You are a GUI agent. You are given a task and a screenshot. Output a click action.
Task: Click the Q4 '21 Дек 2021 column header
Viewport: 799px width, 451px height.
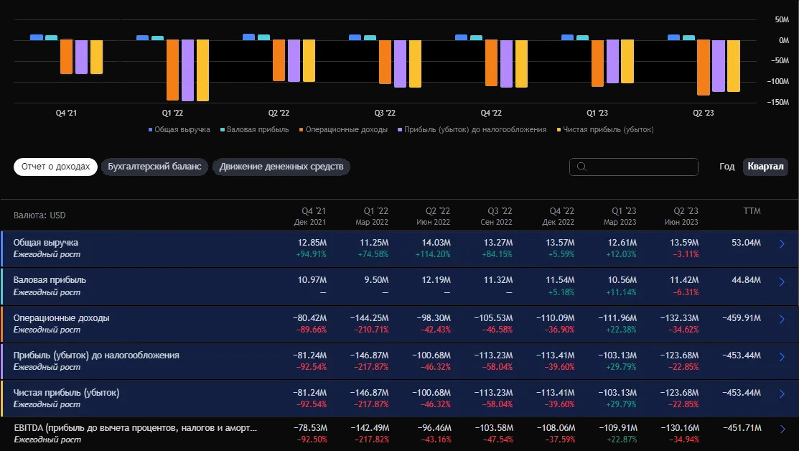pos(310,216)
